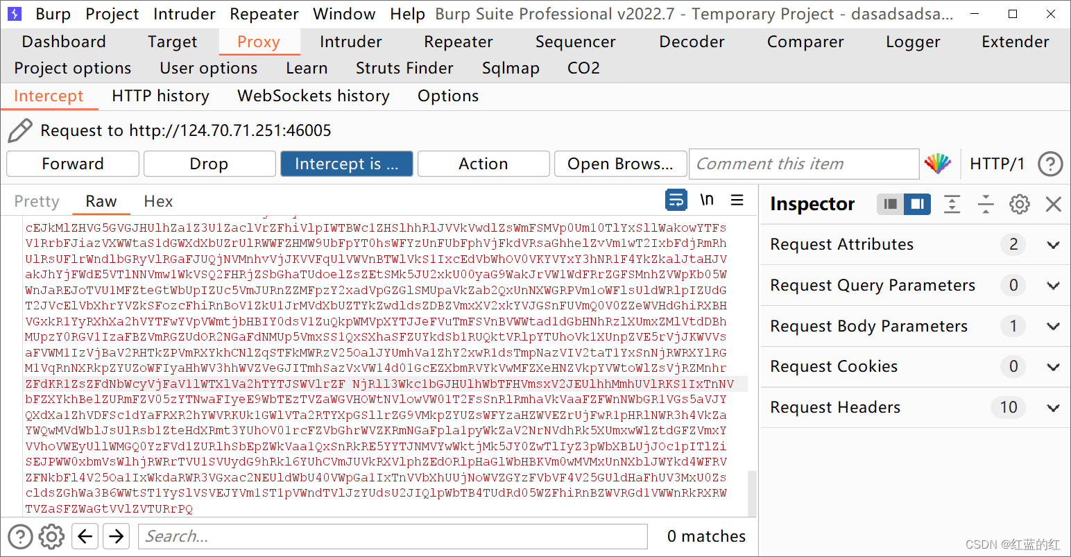Click the Search input field
The width and height of the screenshot is (1071, 557).
(x=393, y=536)
